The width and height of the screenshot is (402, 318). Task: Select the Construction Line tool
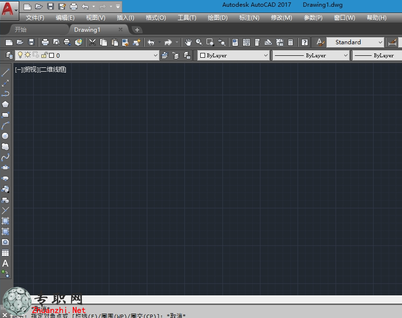click(5, 83)
